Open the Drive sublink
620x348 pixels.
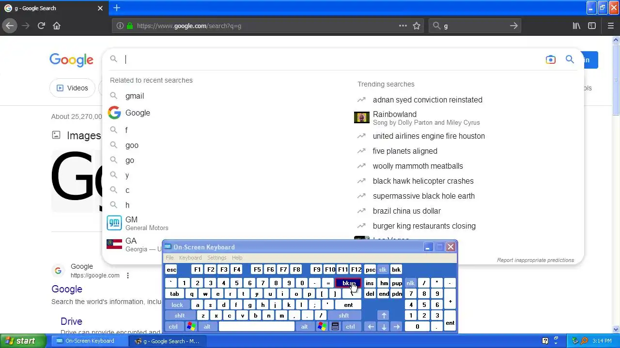[71, 321]
